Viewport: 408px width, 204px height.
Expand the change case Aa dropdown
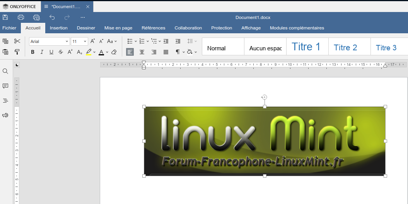[x=116, y=41]
